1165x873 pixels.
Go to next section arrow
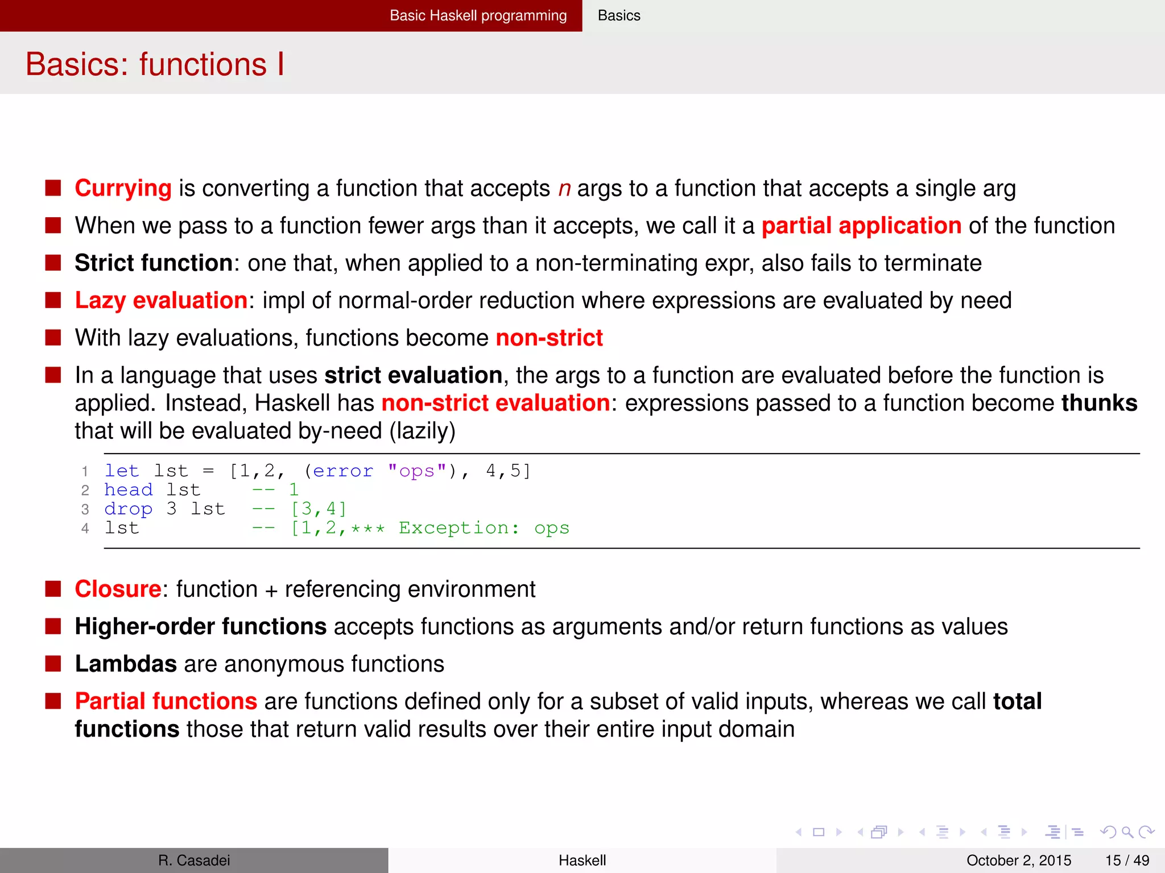[x=1024, y=832]
